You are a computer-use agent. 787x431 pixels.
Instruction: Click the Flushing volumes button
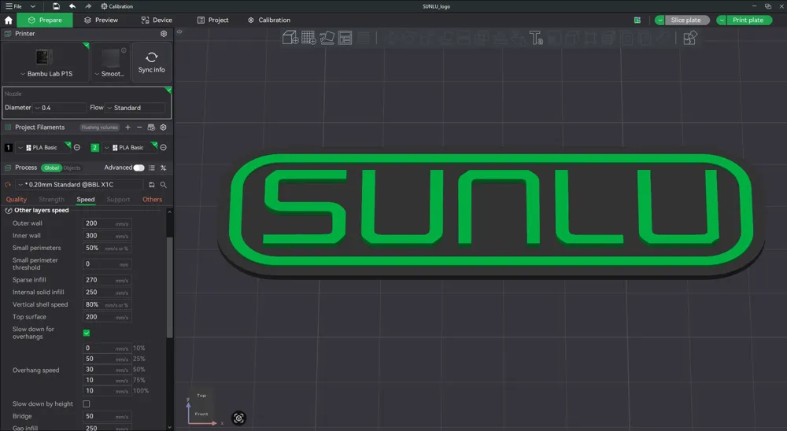(x=99, y=127)
